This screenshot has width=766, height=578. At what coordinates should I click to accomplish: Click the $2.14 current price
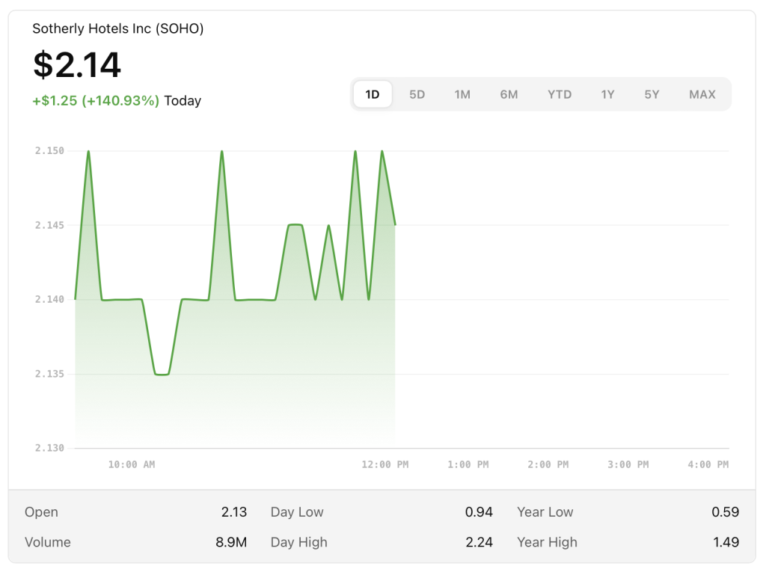[x=76, y=65]
